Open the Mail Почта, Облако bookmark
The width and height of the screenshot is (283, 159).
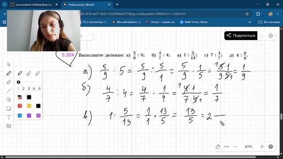click(x=195, y=22)
